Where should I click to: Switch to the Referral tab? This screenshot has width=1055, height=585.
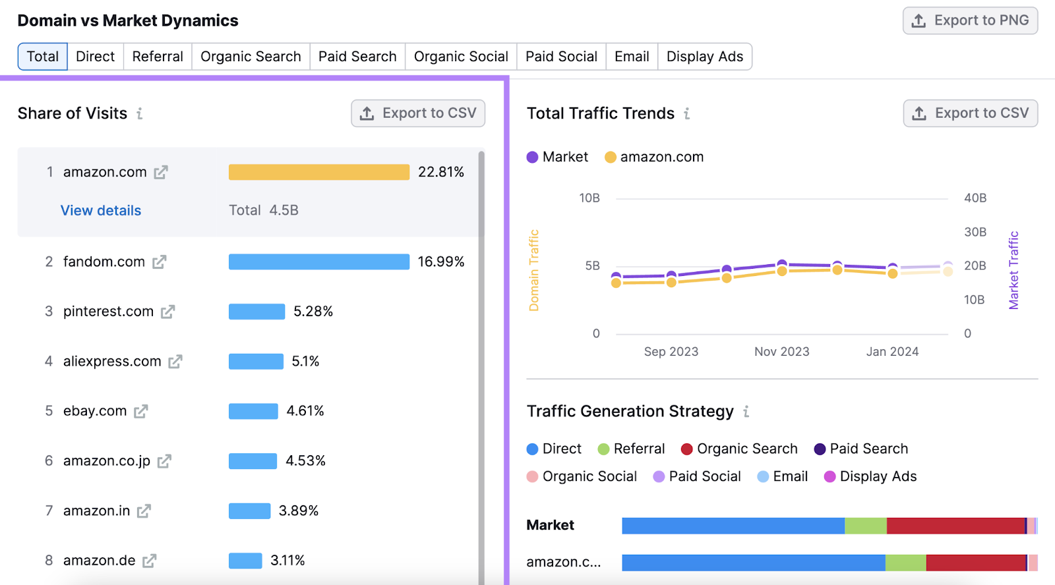click(158, 57)
